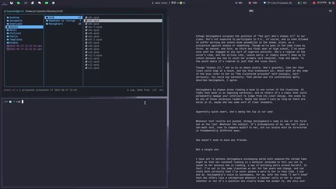Screen dimensions: 336x189
Task: Click the green camera icon in top bar
Action: coord(47,3)
